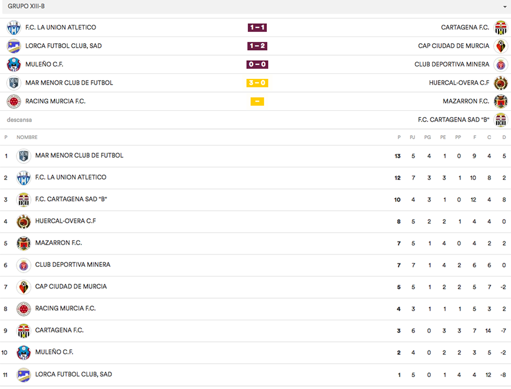The image size is (511, 389).
Task: Open the 3–0 yellow score badge
Action: point(257,83)
